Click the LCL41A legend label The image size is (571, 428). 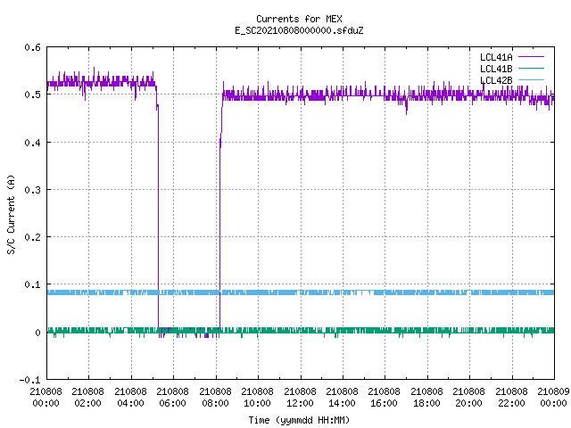click(x=496, y=57)
